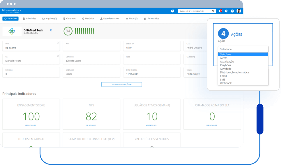Click the Usuários Ativos value 10
The height and width of the screenshot is (165, 293).
tap(152, 116)
